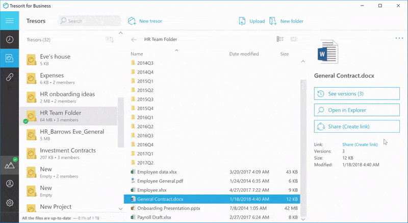The image size is (408, 223).
Task: Click See versions (3) button
Action: pyautogui.click(x=356, y=94)
